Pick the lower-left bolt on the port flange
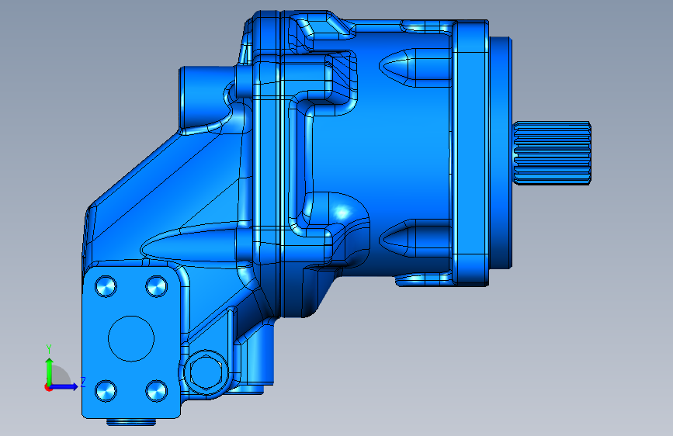The height and width of the screenshot is (436, 673). [x=106, y=391]
